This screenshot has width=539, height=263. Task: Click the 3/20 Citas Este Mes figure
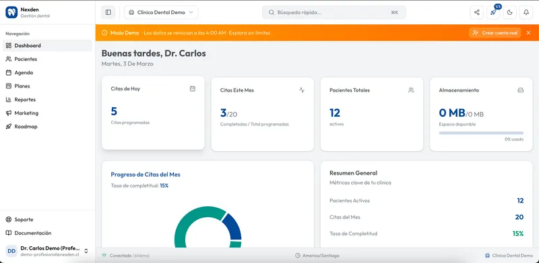tap(228, 113)
